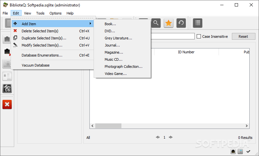Open Database Enumerations... from Edit menu
The width and height of the screenshot is (259, 156).
coord(53,55)
